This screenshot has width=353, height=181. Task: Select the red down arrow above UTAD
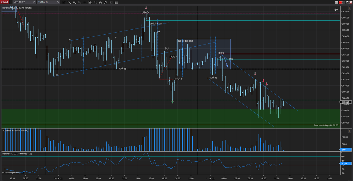pyautogui.click(x=146, y=8)
